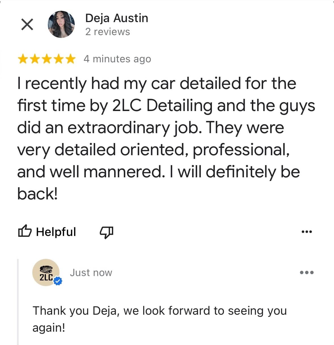This screenshot has width=334, height=345.
Task: Click the "Just now" reply timestamp
Action: tap(91, 272)
